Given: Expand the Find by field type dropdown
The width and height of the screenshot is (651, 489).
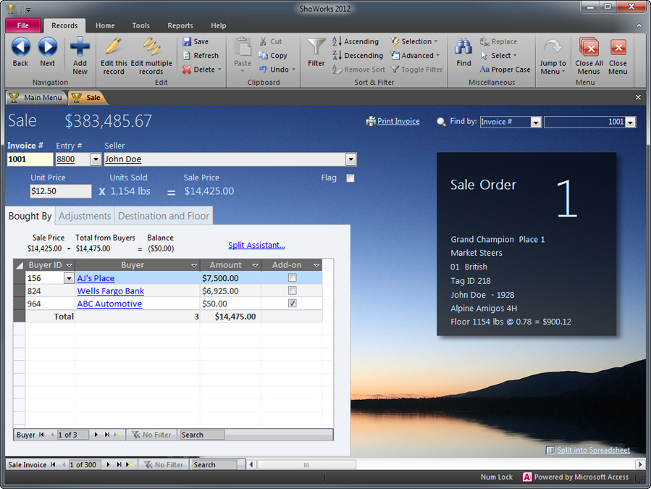Looking at the screenshot, I should point(535,122).
